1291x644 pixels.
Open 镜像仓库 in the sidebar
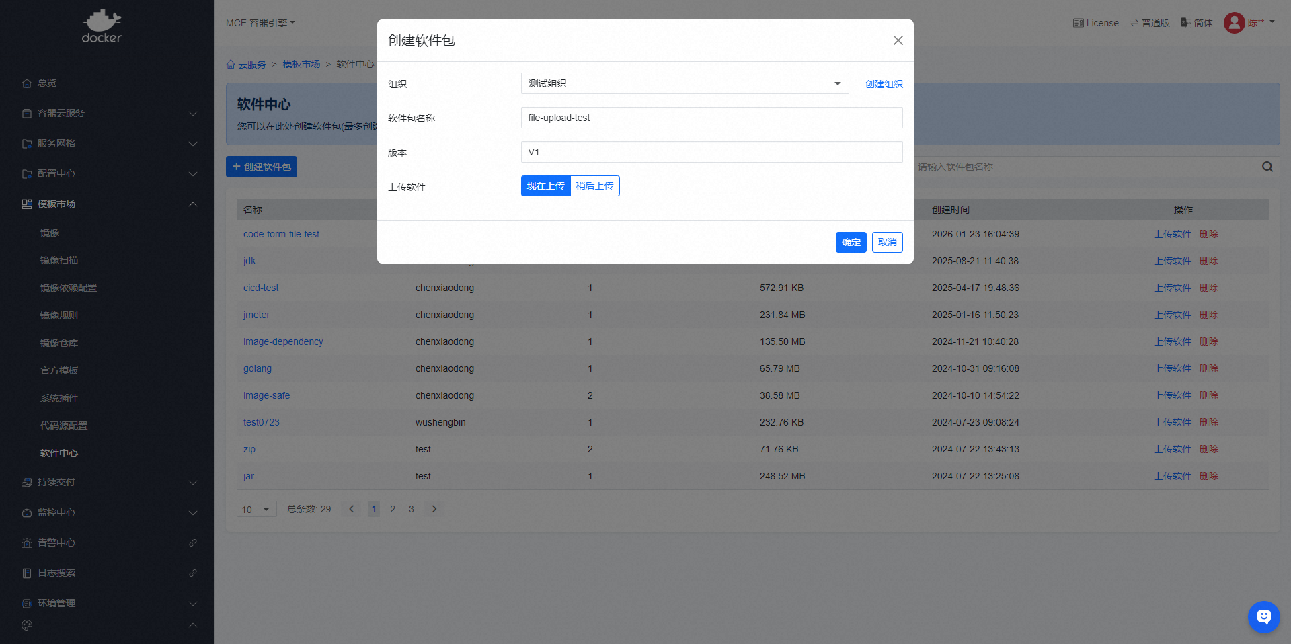(59, 343)
